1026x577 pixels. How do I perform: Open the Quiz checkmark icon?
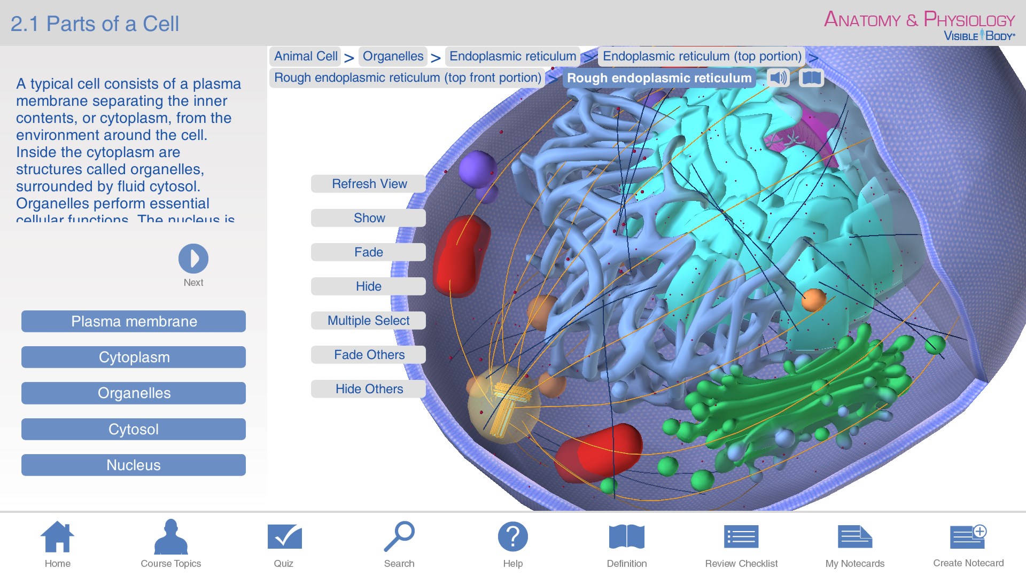[284, 537]
